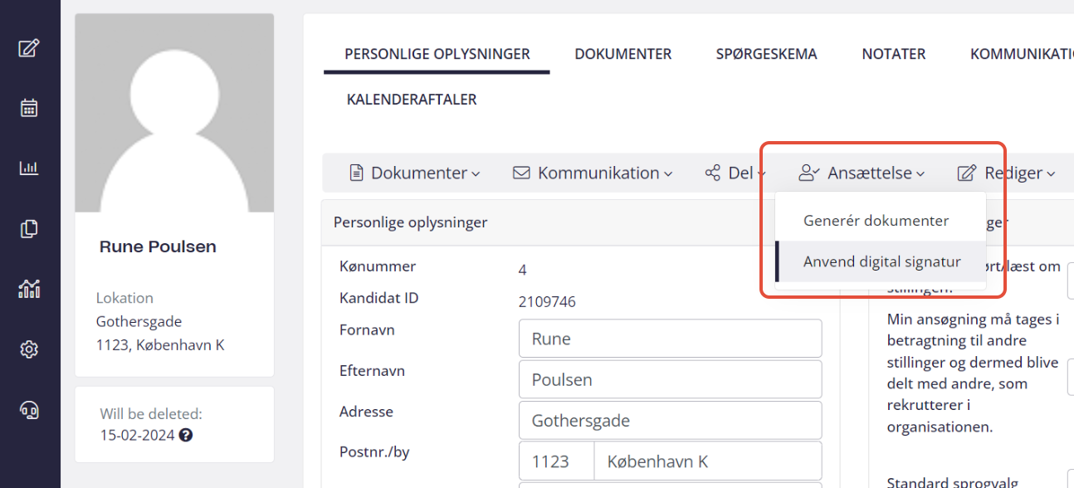Choose Anvend digital signatur option
The height and width of the screenshot is (488, 1074).
coord(881,261)
